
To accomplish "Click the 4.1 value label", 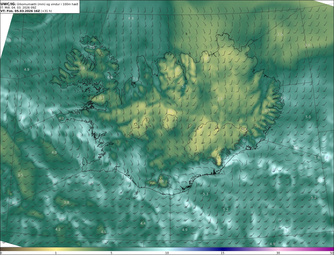I will (x=104, y=232).
